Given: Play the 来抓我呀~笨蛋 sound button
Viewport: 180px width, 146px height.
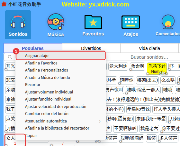Looking at the screenshot, I should click(x=151, y=119).
